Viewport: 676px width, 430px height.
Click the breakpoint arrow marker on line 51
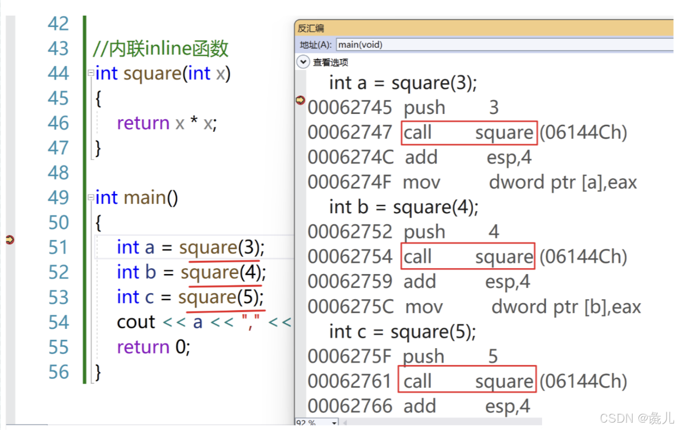[x=10, y=240]
